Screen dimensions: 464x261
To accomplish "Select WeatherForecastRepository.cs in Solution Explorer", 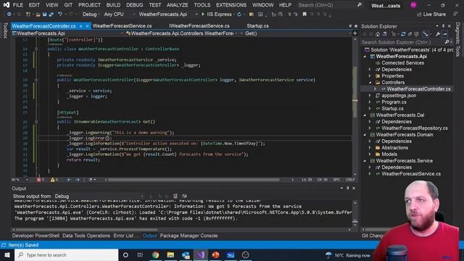I will pyautogui.click(x=414, y=128).
